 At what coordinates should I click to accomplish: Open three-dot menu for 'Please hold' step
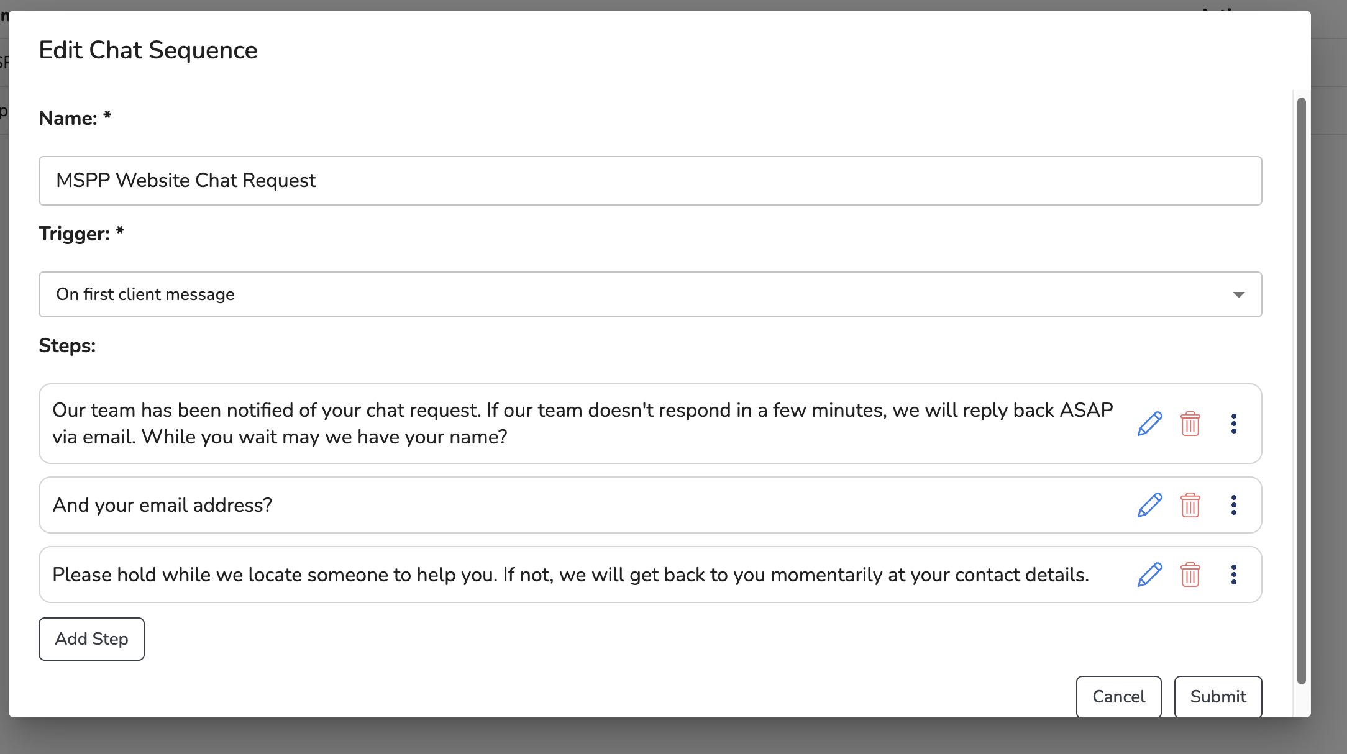point(1233,575)
